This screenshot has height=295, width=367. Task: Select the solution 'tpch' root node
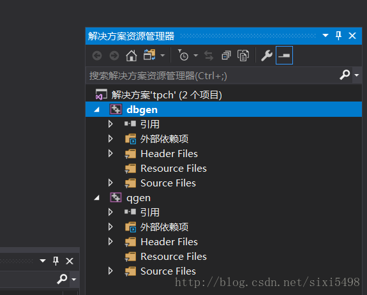click(167, 95)
